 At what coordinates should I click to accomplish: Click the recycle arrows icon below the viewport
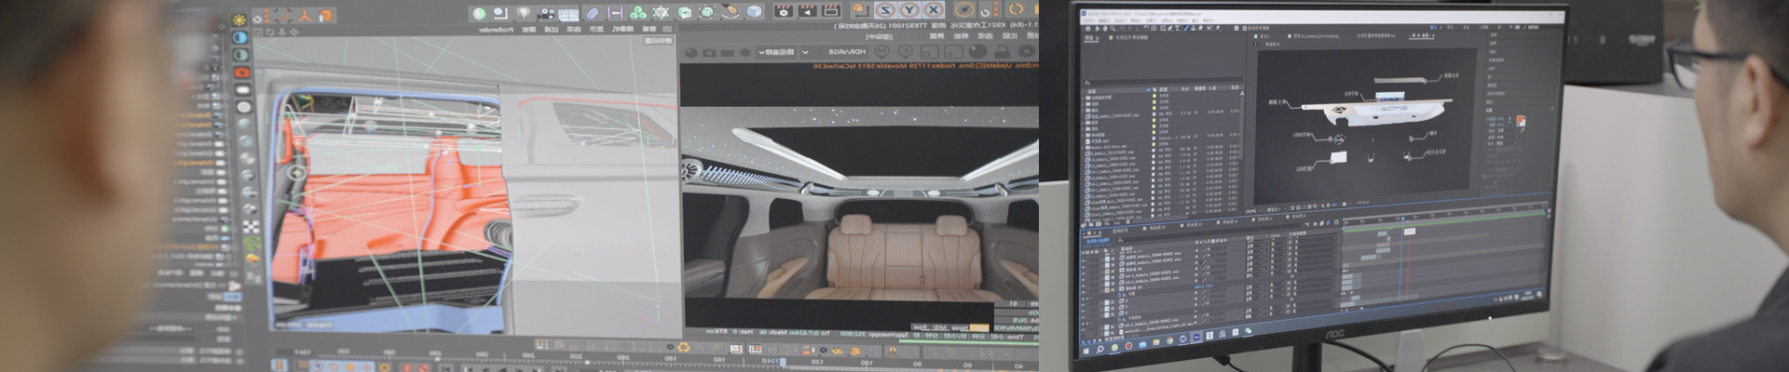point(683,347)
